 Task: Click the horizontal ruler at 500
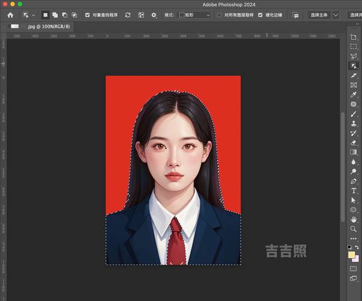coord(202,36)
